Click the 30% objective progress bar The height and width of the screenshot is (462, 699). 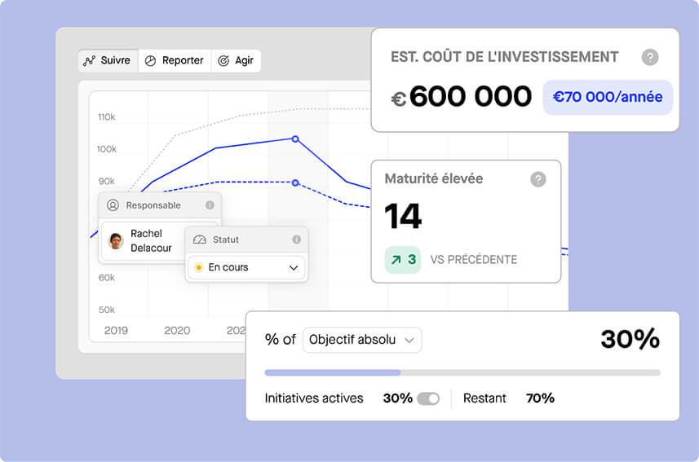tap(462, 372)
